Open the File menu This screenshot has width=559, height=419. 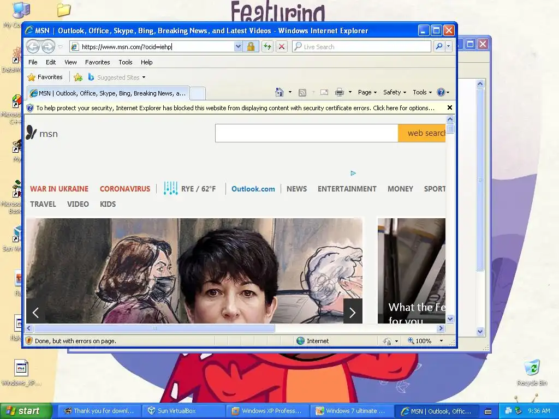tap(33, 62)
